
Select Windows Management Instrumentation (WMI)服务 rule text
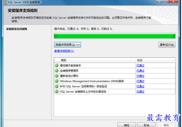pyautogui.click(x=92, y=81)
